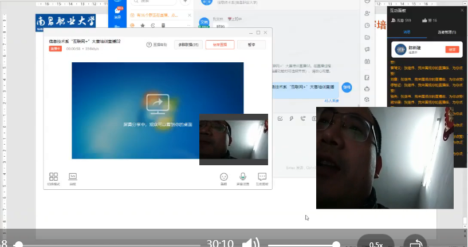The width and height of the screenshot is (468, 247).
Task: Click the lightning DING icon in chat input toolbar
Action: tap(292, 118)
